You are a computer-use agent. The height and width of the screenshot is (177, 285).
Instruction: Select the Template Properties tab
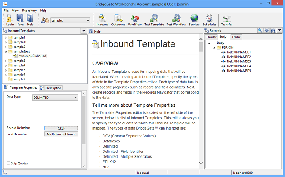(21, 87)
